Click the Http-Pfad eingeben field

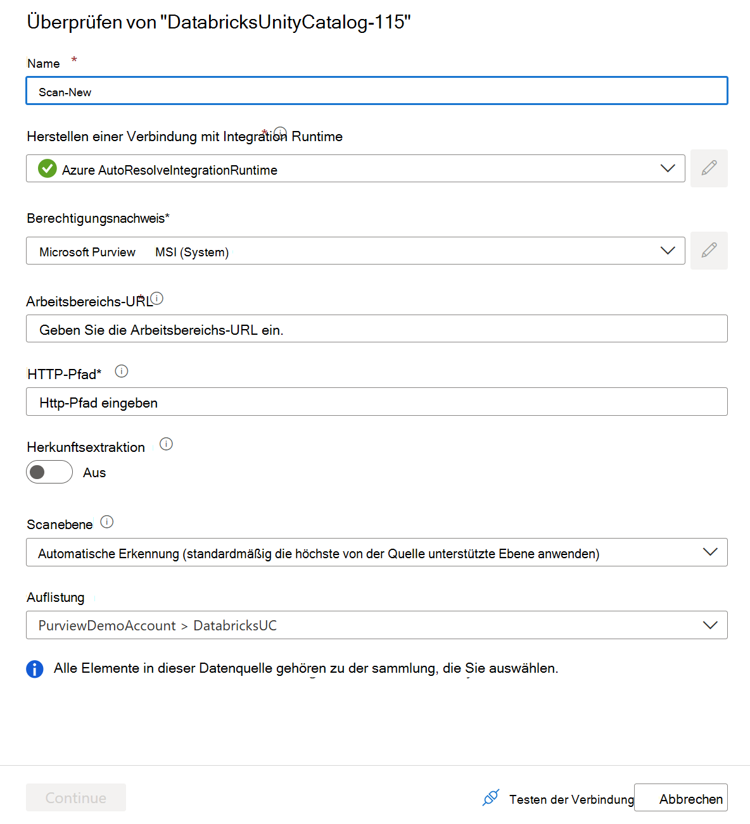click(376, 401)
